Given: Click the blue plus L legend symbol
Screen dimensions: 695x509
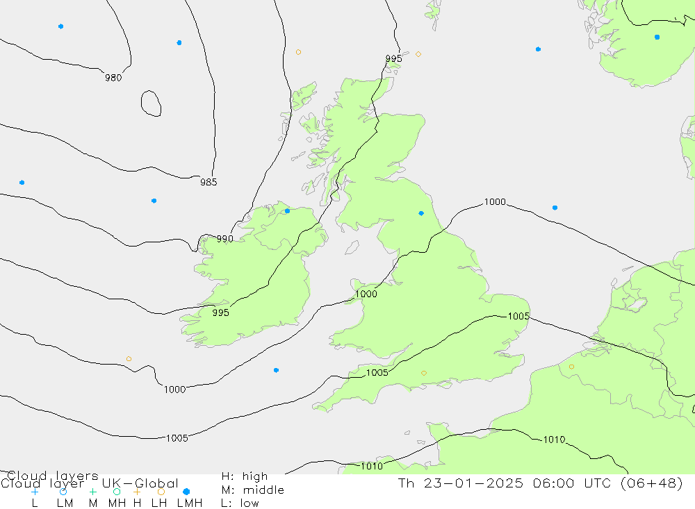Looking at the screenshot, I should pos(35,492).
